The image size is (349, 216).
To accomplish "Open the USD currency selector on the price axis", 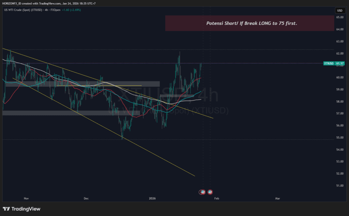I will click(x=339, y=11).
